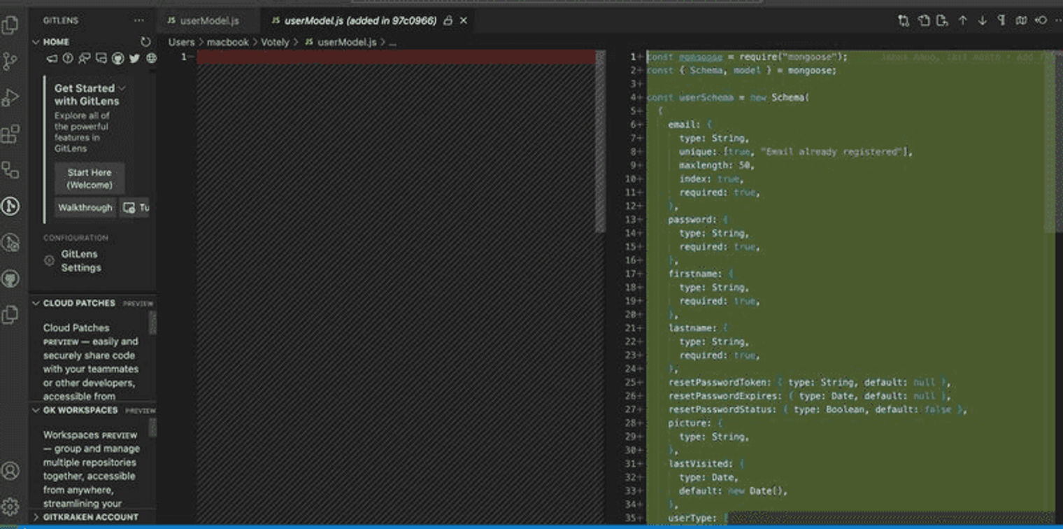This screenshot has height=529, width=1063.
Task: Open the discussions chat-bubble icon
Action: [101, 59]
